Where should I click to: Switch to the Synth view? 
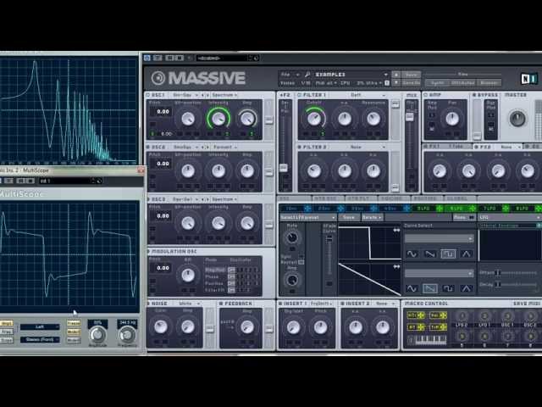(438, 83)
